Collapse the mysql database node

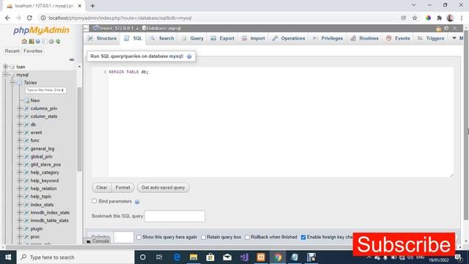coord(5,75)
